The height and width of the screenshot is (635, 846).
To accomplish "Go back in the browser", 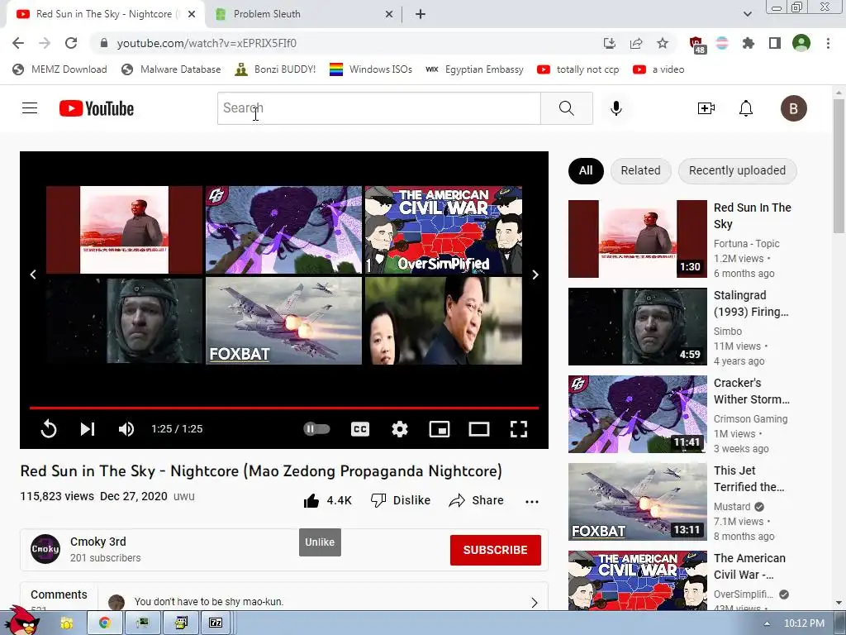I will [18, 43].
